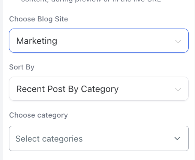195x160 pixels.
Task: Select the Marketing value text
Action: tap(37, 41)
